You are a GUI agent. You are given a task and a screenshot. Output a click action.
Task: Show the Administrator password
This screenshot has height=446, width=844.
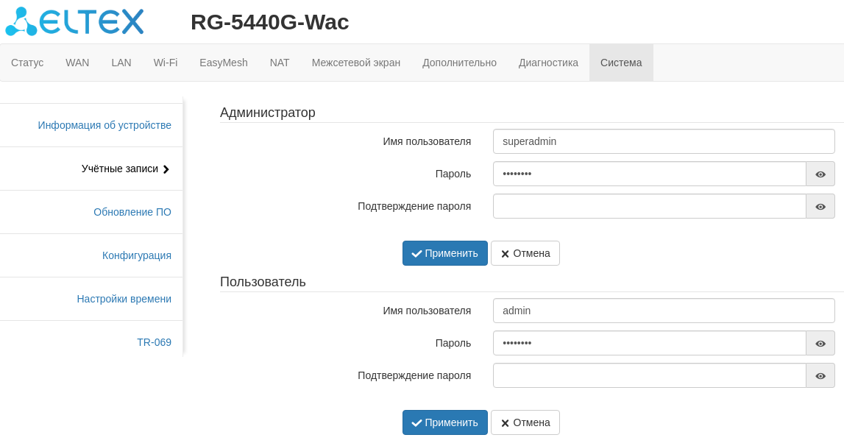click(x=820, y=174)
